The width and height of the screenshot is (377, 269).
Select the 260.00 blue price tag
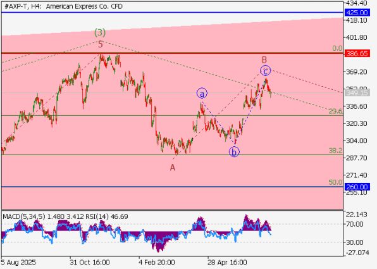pos(357,187)
